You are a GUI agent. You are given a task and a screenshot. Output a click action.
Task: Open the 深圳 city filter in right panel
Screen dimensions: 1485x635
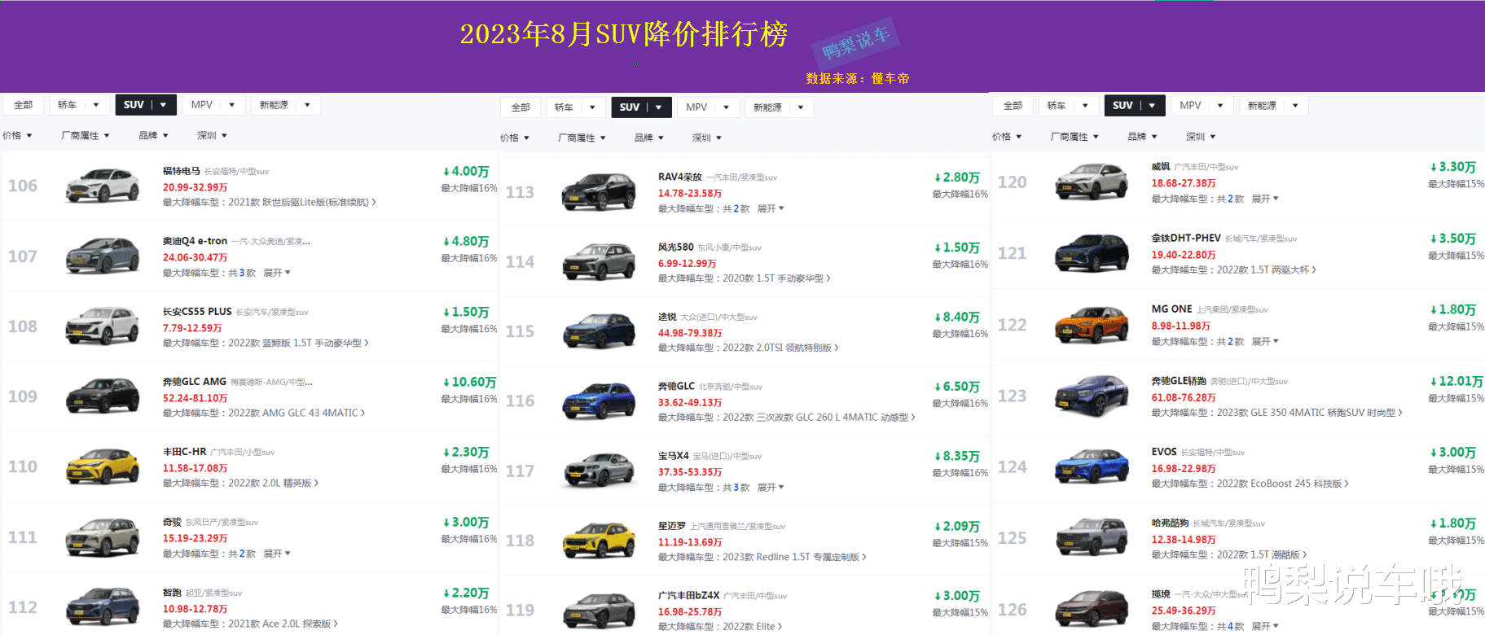[1201, 137]
